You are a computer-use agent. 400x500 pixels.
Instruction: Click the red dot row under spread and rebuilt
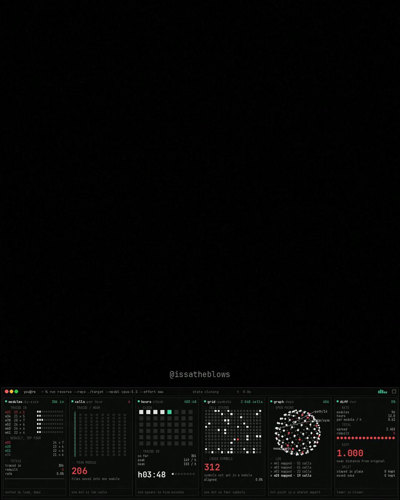366,438
